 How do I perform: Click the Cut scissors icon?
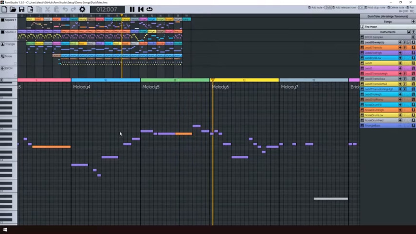pyautogui.click(x=48, y=9)
